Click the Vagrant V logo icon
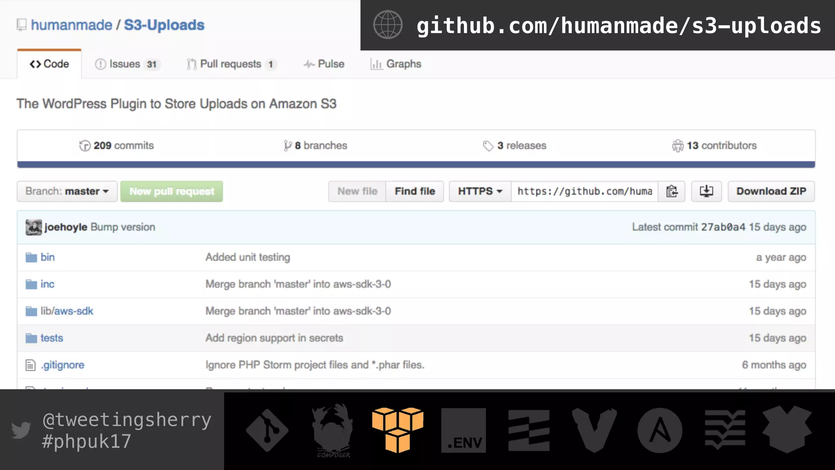This screenshot has height=470, width=835. [594, 430]
